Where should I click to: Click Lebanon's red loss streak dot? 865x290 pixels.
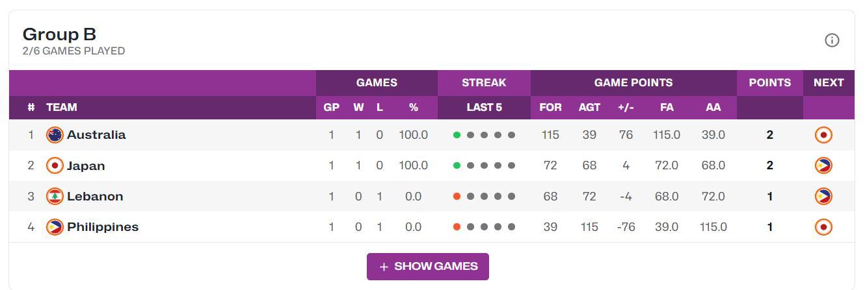click(457, 197)
